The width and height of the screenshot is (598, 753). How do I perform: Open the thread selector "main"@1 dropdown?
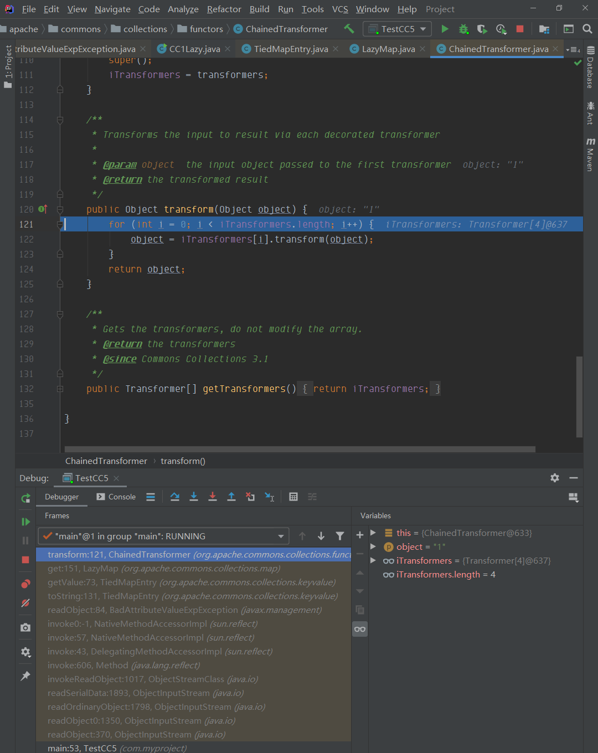[x=164, y=536]
